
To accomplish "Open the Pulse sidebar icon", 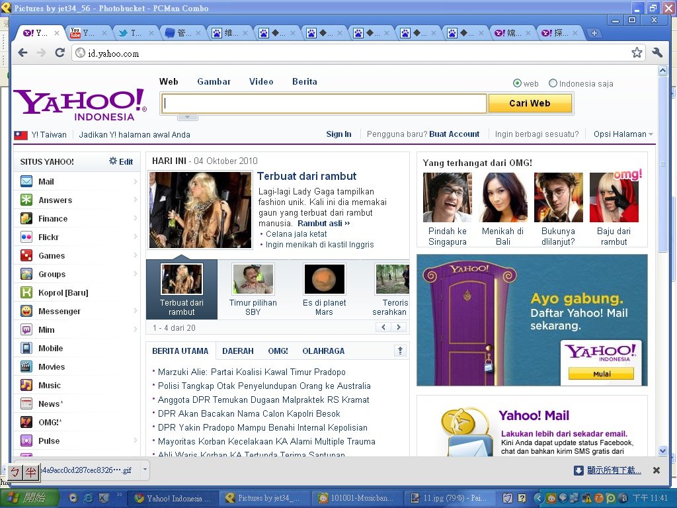I will coord(26,441).
